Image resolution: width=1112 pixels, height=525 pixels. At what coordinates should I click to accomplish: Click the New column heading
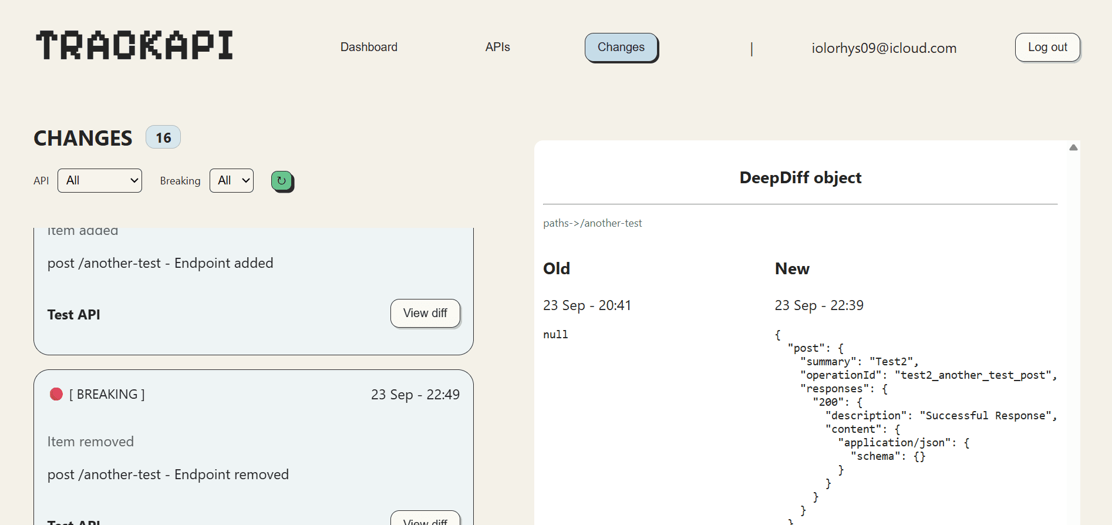click(792, 268)
